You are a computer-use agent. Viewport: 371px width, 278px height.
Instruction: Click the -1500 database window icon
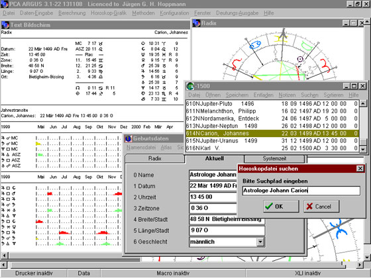pyautogui.click(x=190, y=86)
